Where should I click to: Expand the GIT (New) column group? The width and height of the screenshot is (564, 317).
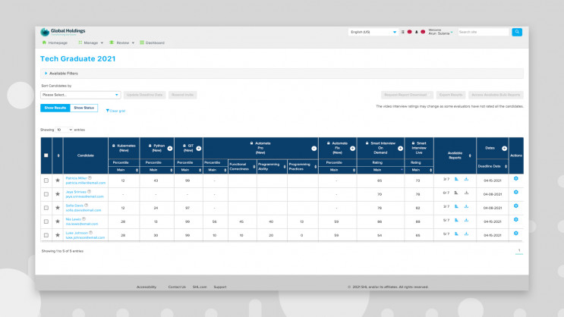[x=199, y=149]
